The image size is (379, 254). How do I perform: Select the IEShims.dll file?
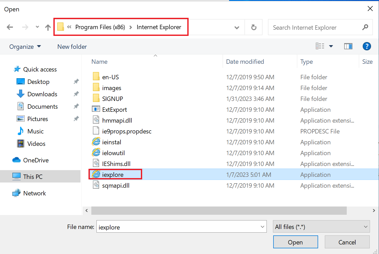click(116, 164)
